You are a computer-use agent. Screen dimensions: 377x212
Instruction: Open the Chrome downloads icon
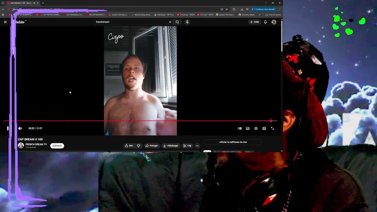click(x=242, y=9)
